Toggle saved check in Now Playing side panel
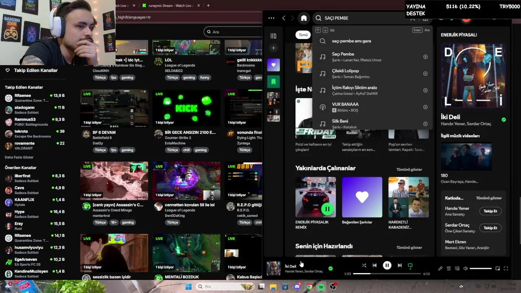Image resolution: width=521 pixels, height=293 pixels. pos(504,120)
